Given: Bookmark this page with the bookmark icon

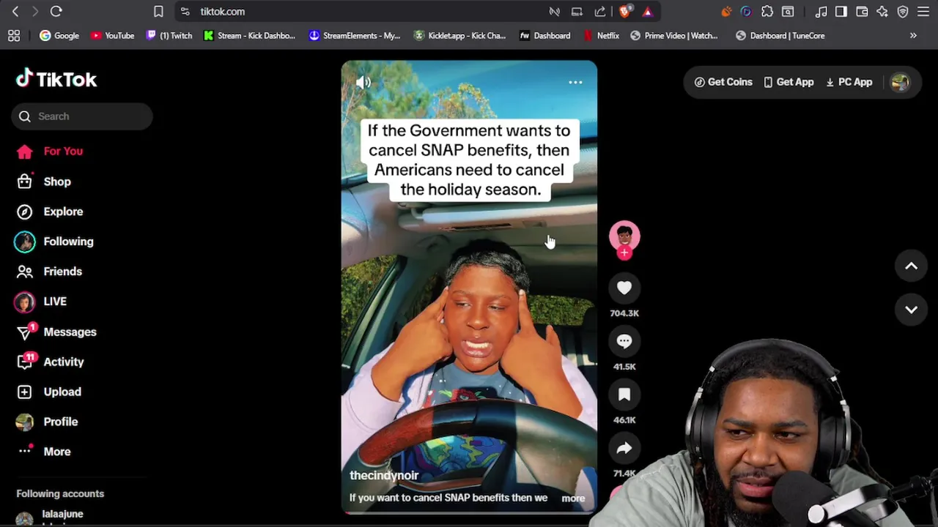Looking at the screenshot, I should (x=158, y=12).
